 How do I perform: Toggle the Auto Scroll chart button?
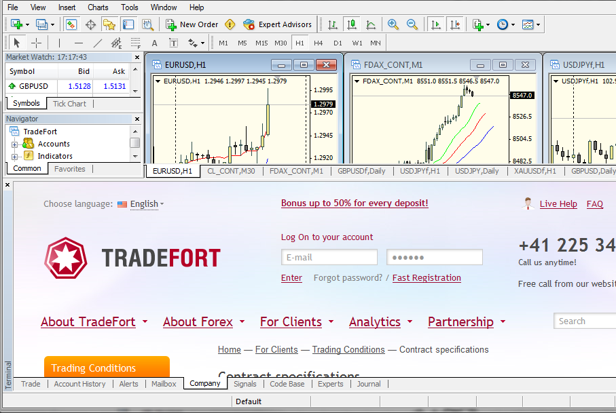tap(436, 24)
